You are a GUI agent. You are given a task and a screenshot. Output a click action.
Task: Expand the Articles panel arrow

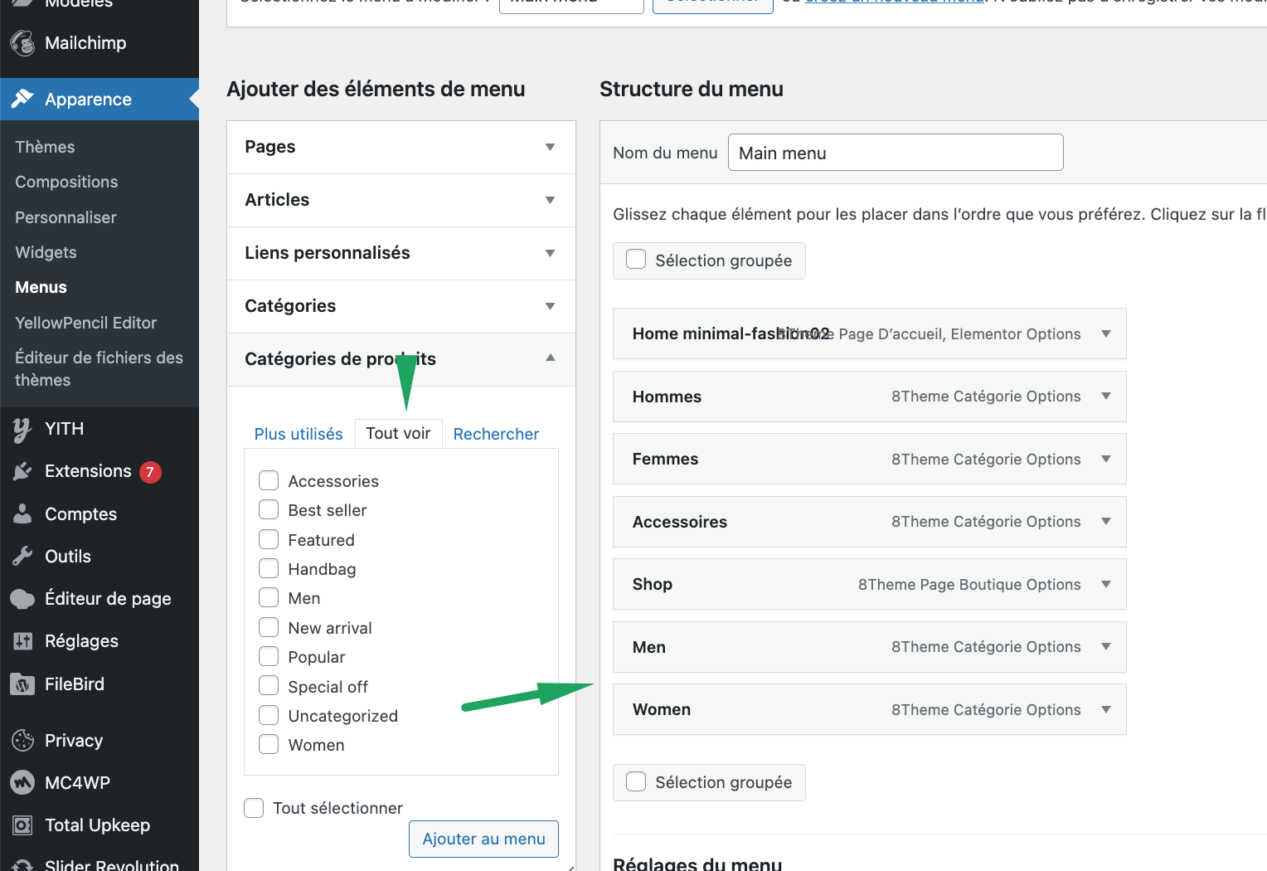tap(550, 200)
